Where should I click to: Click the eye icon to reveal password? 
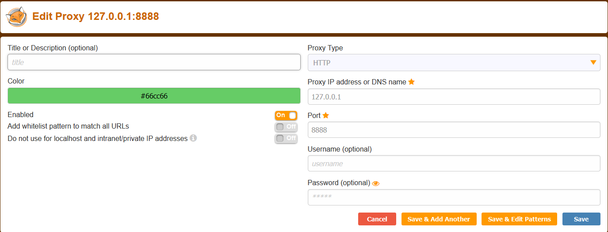376,183
